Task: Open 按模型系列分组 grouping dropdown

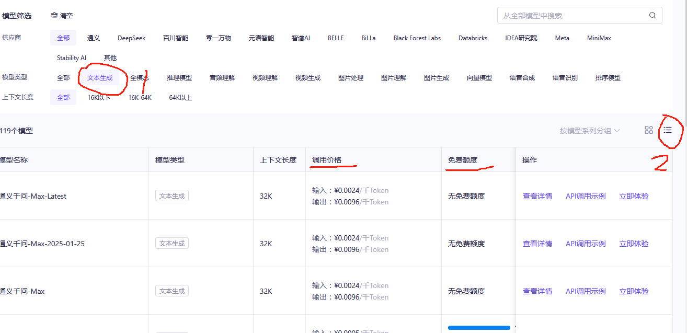Action: (590, 131)
